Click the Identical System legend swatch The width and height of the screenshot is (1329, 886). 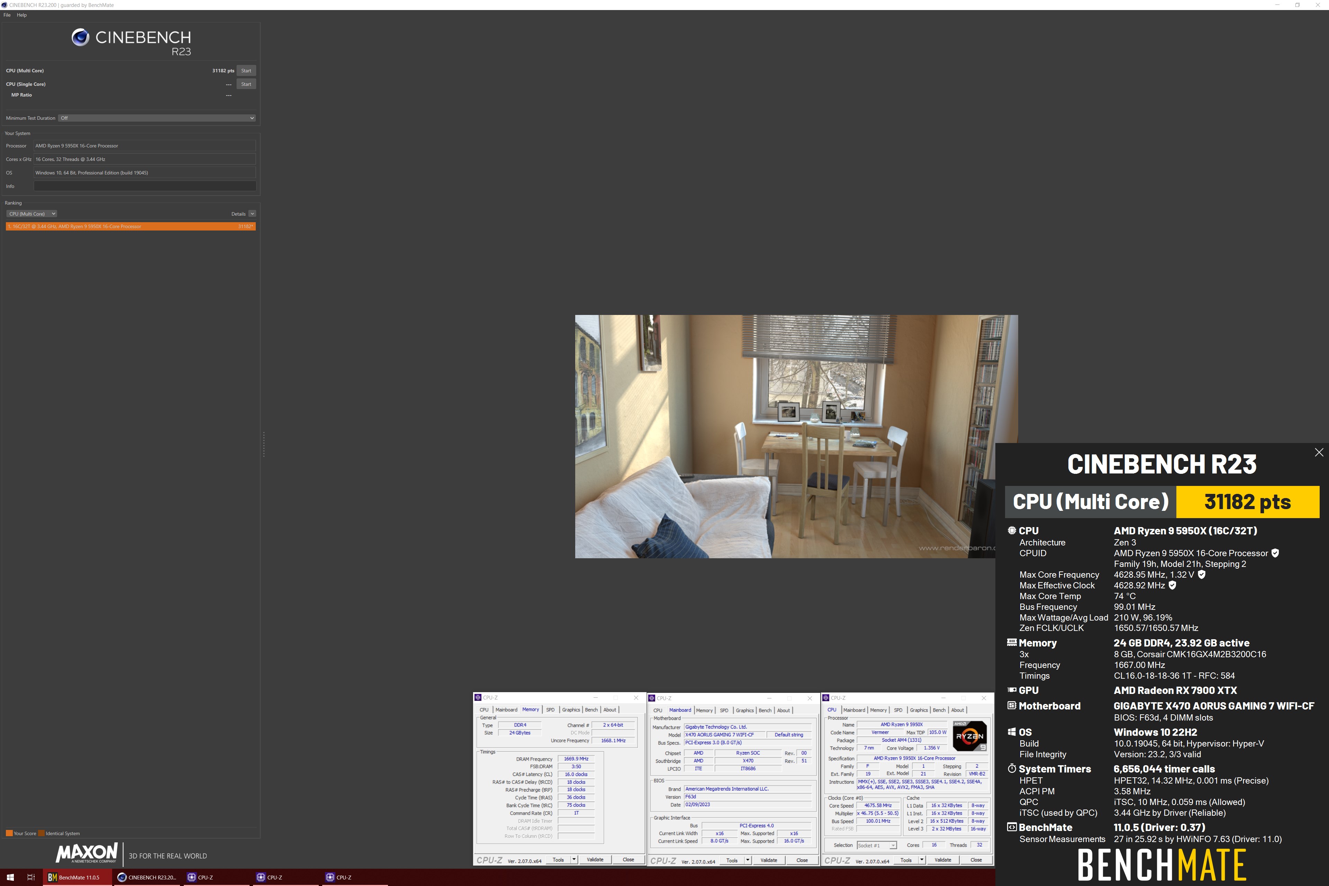click(x=41, y=833)
